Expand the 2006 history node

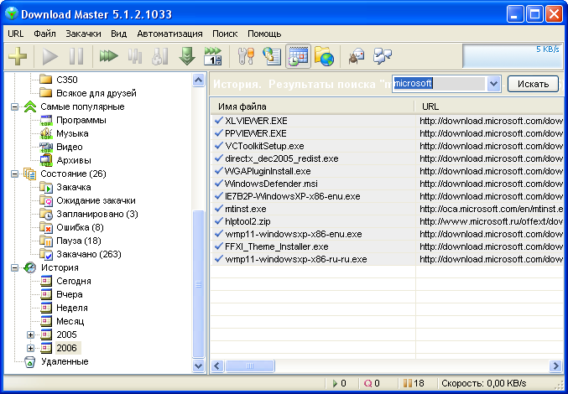coord(30,349)
